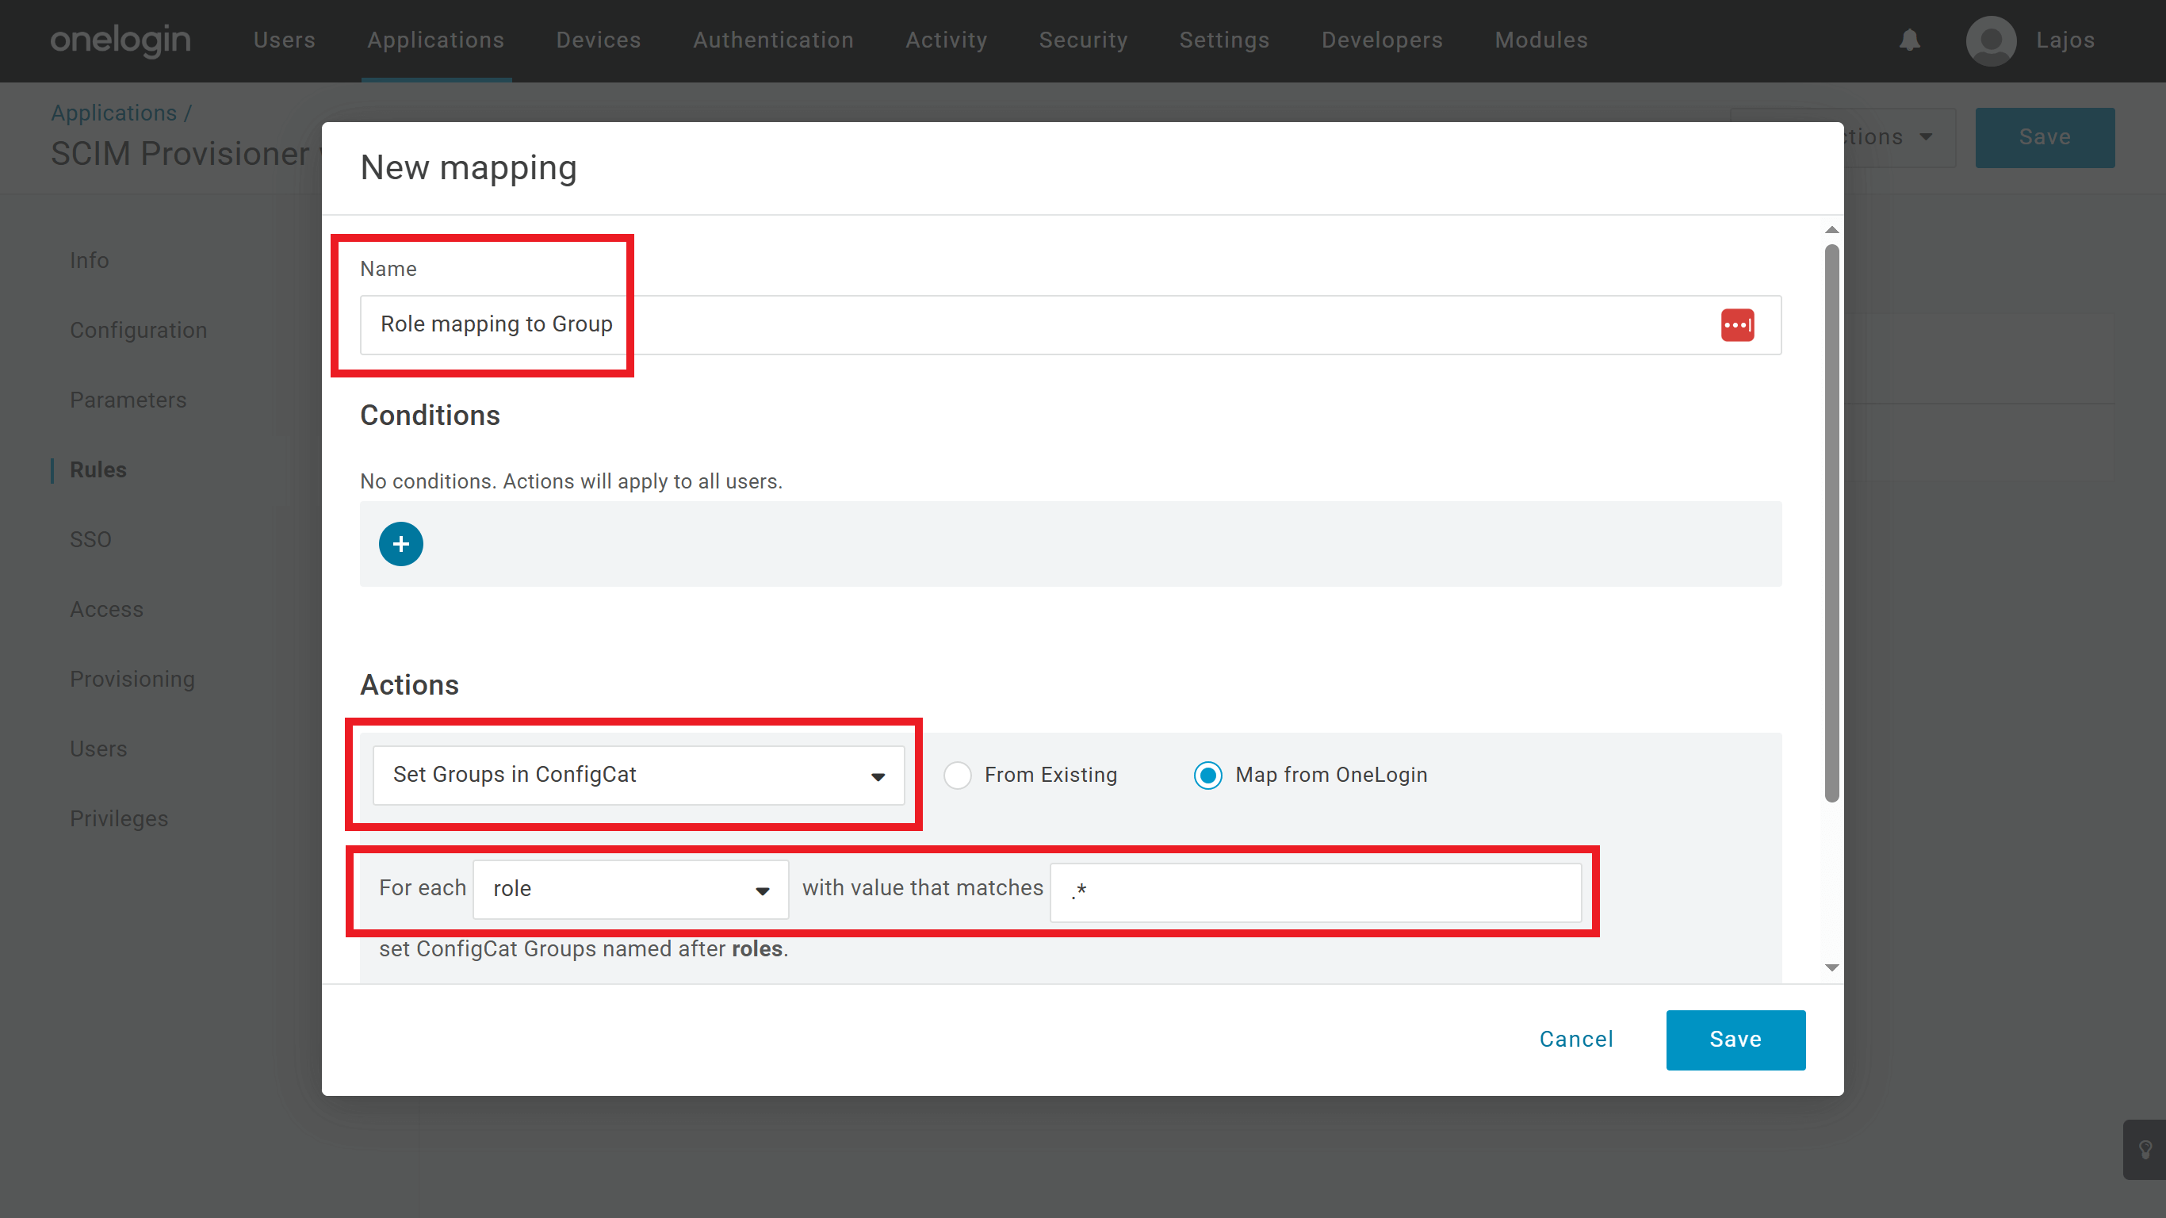Click the user avatar icon for Lajos
This screenshot has height=1218, width=2166.
pos(1990,40)
